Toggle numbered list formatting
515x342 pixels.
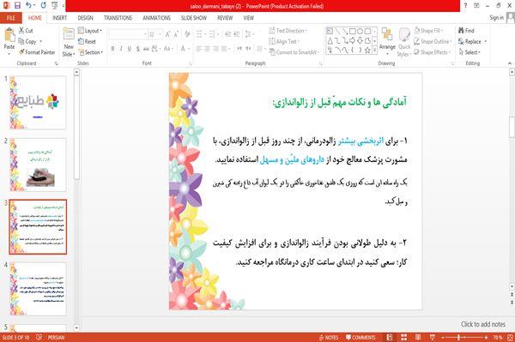pos(213,34)
